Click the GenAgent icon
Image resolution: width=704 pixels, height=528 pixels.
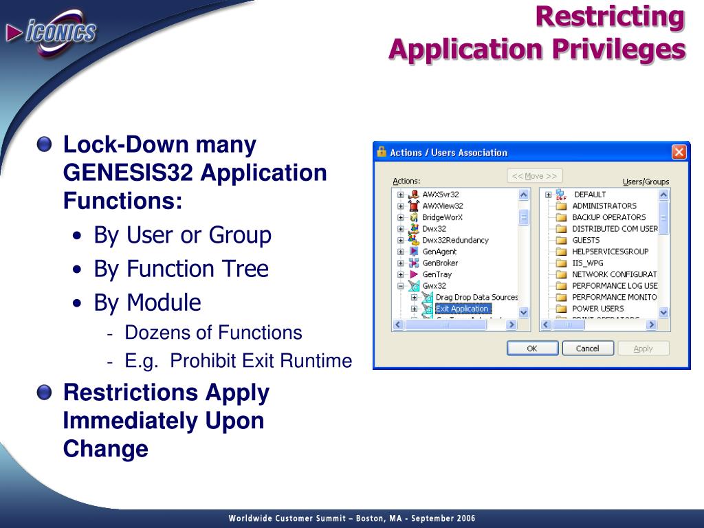(414, 252)
